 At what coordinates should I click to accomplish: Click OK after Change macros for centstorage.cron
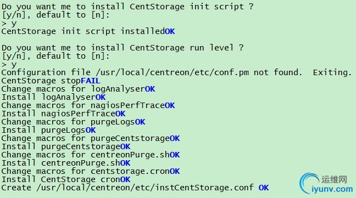(175, 171)
